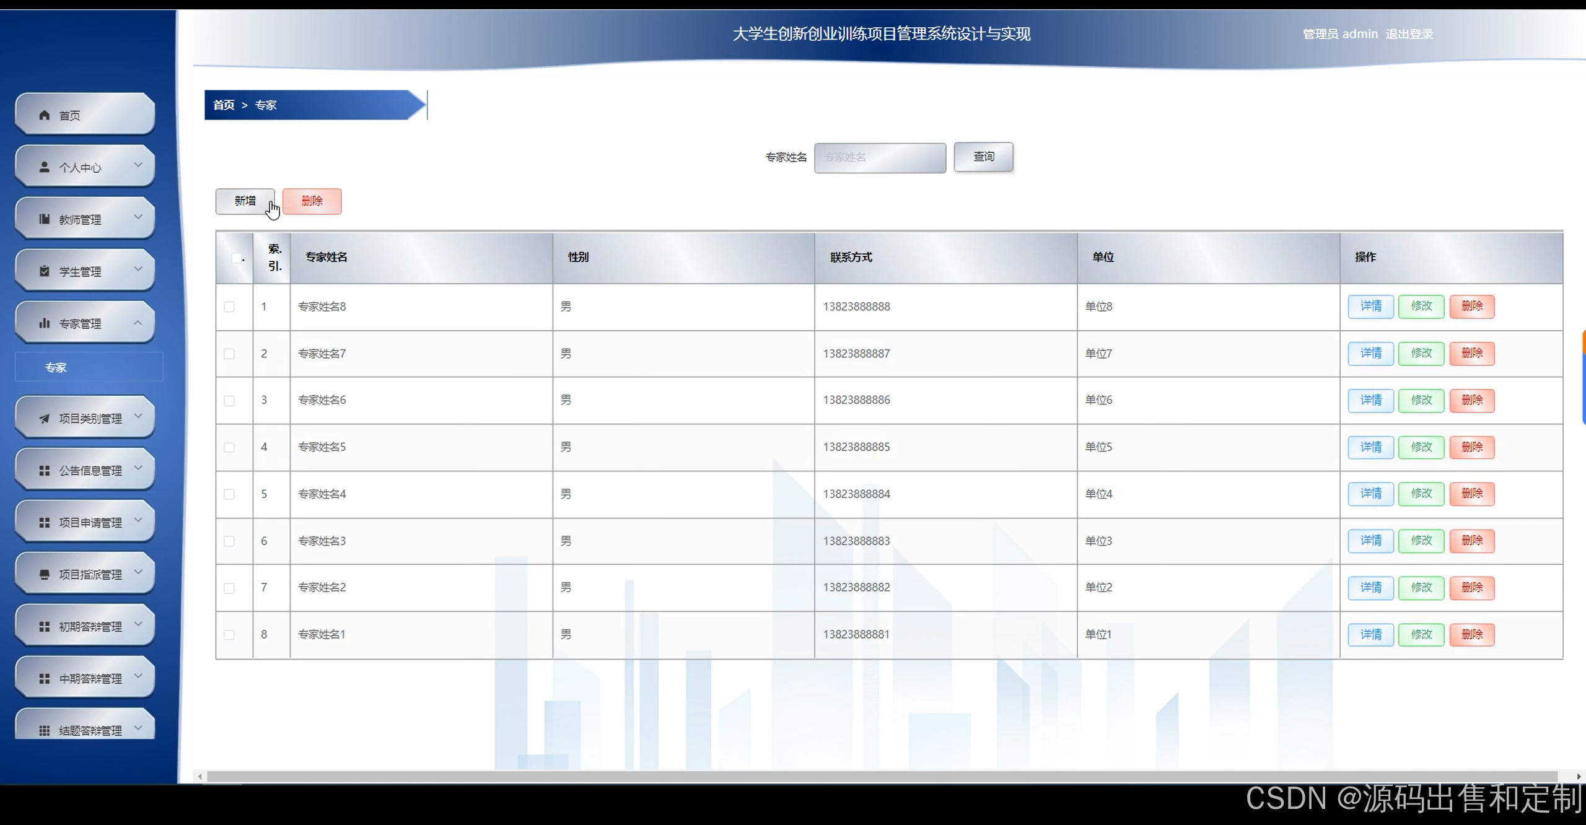Go to 首页 in the breadcrumb
Image resolution: width=1586 pixels, height=825 pixels.
(224, 105)
